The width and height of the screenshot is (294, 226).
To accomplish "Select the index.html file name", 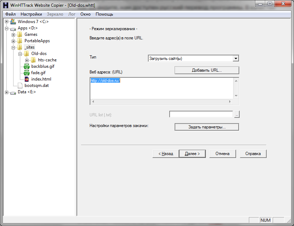I will tap(41, 79).
